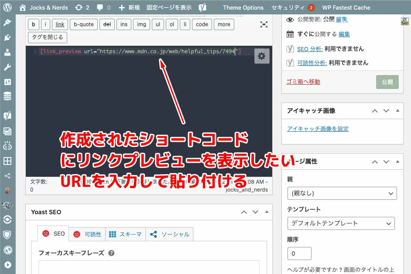411x274 pixels.
Task: Switch to the スキーマ tab in Yoast
Action: [125, 234]
